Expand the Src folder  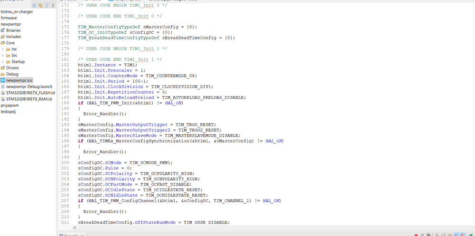point(3,56)
